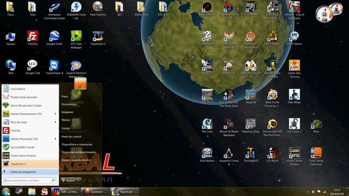The height and width of the screenshot is (196, 349).
Task: Switch to the HyperCam taskbar window
Action: 125,192
